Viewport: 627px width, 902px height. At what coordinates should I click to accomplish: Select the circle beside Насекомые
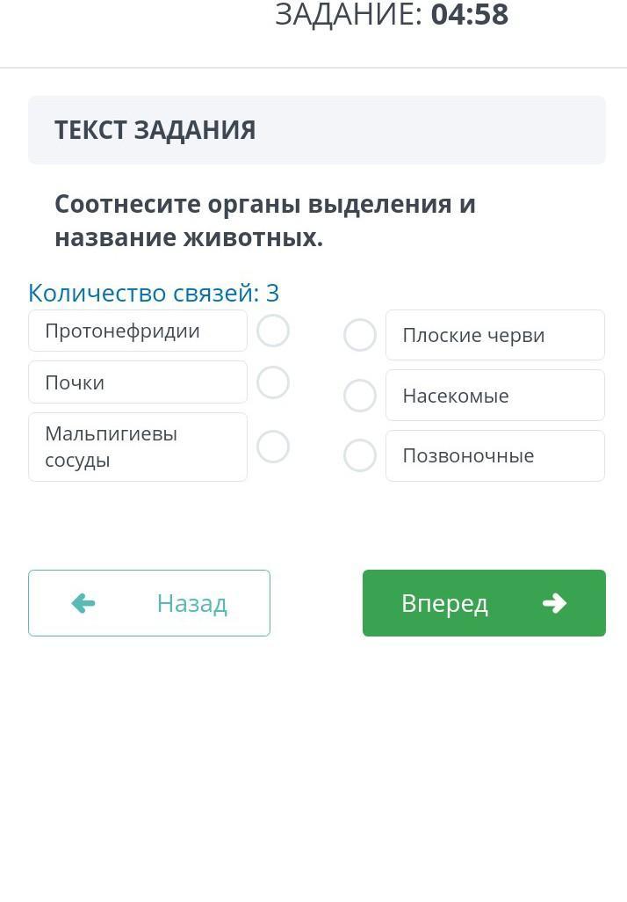(360, 396)
